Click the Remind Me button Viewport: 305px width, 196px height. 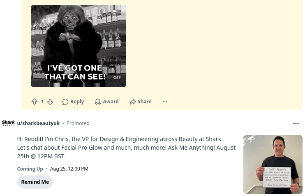coord(35,182)
